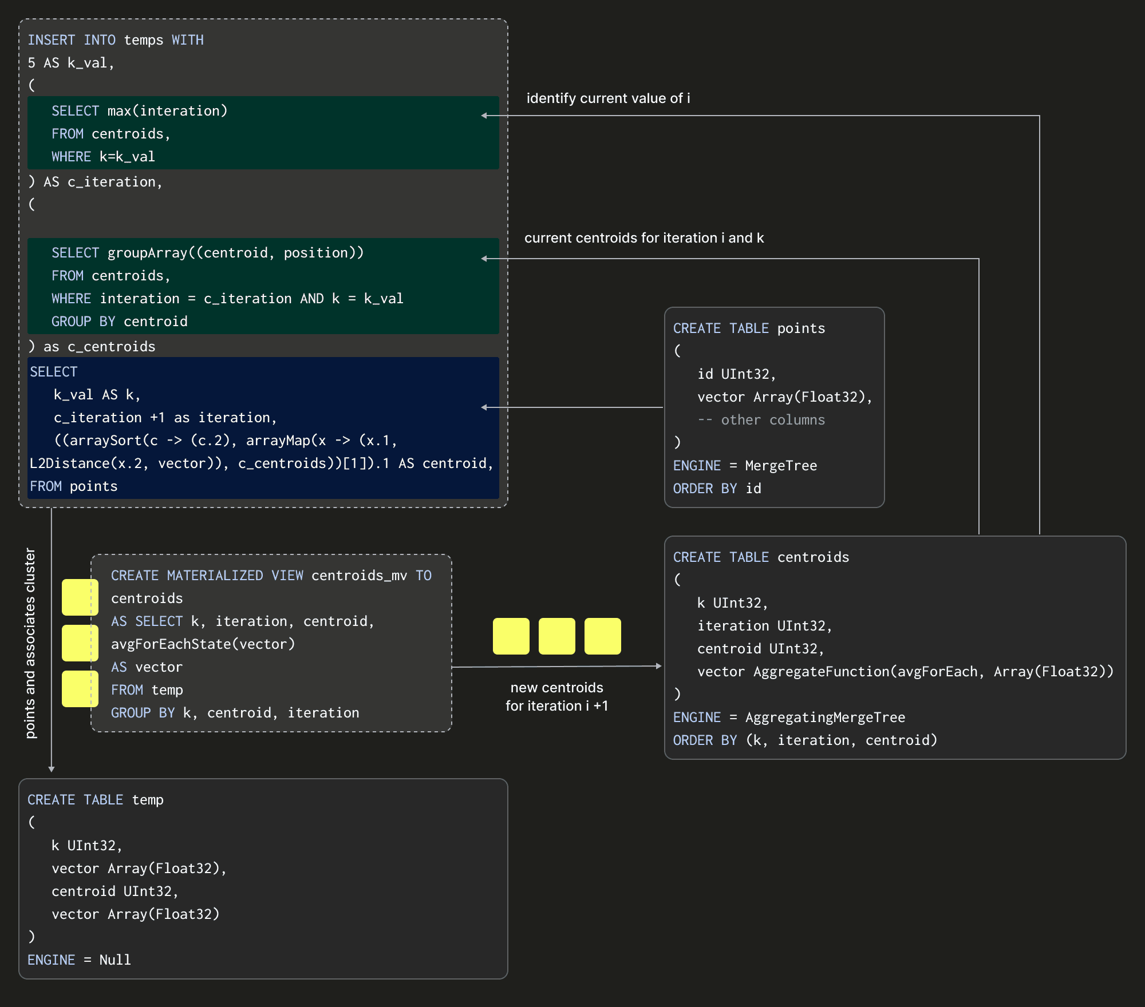Click the second yellow square above new centroids
This screenshot has height=1007, width=1145.
(x=556, y=636)
